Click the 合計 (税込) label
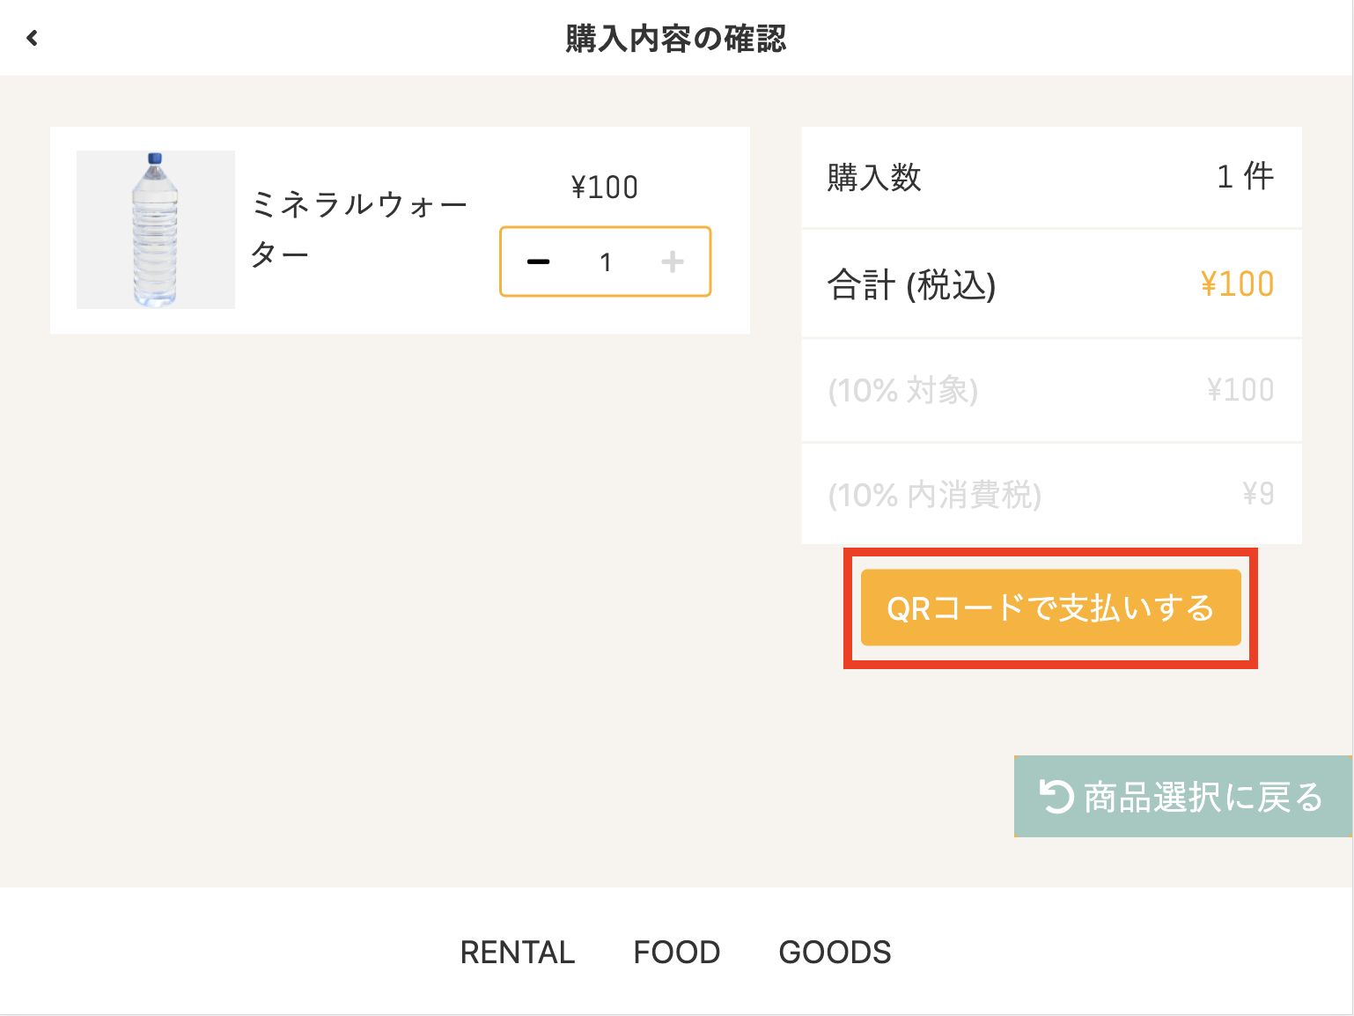Viewport: 1354px width, 1016px height. pyautogui.click(x=911, y=285)
